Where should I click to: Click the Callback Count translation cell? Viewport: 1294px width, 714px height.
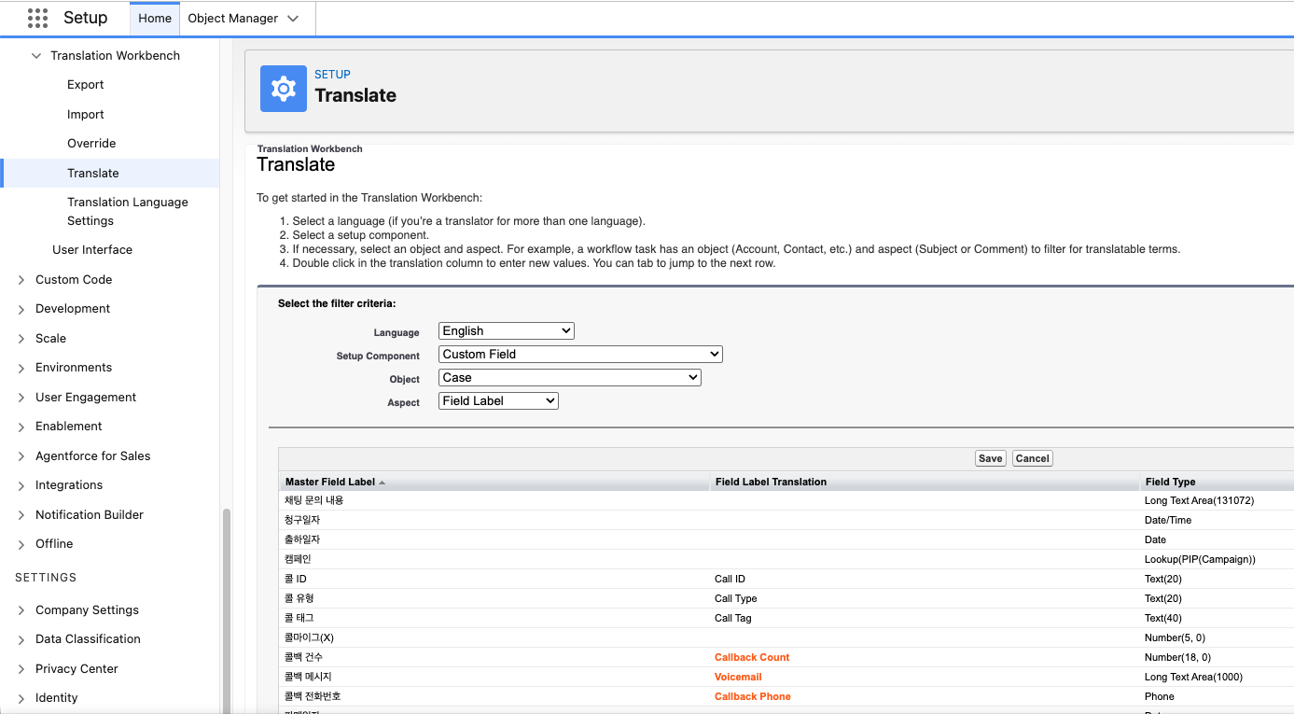(752, 658)
